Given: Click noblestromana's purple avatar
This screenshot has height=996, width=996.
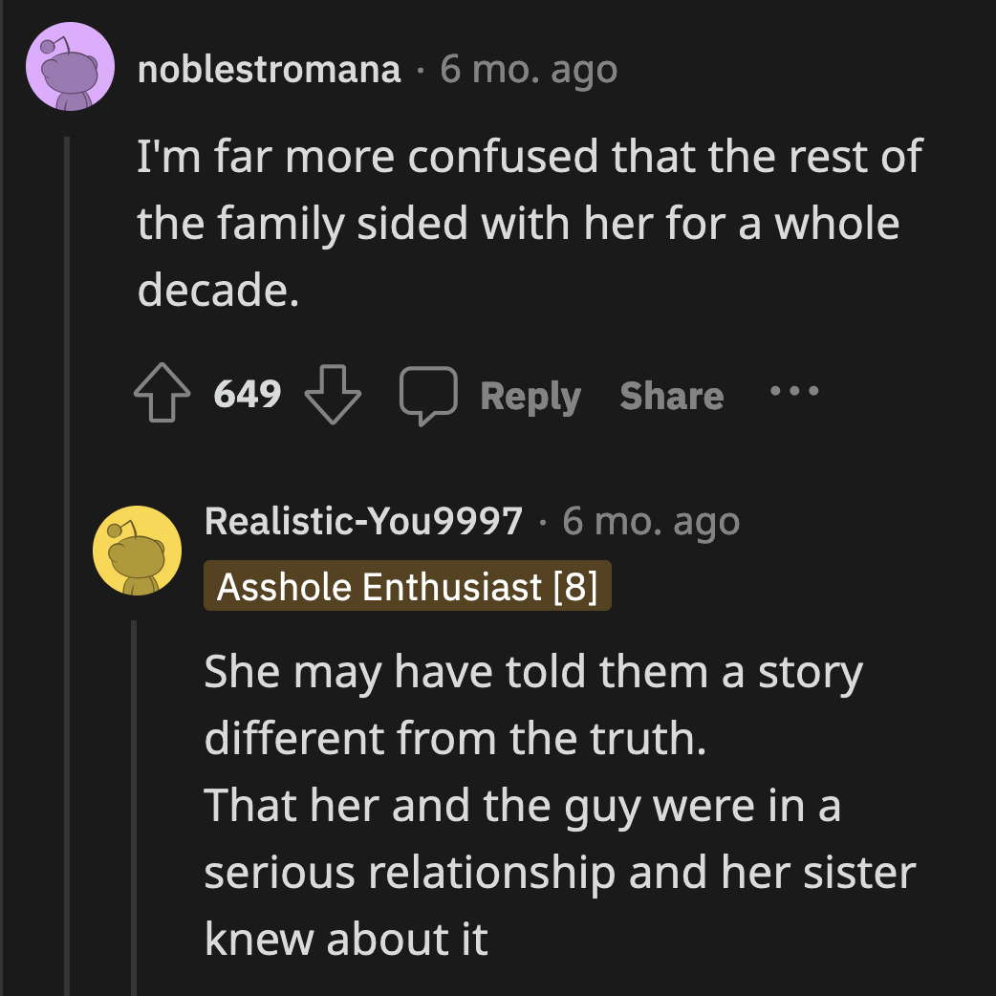Looking at the screenshot, I should (x=71, y=69).
